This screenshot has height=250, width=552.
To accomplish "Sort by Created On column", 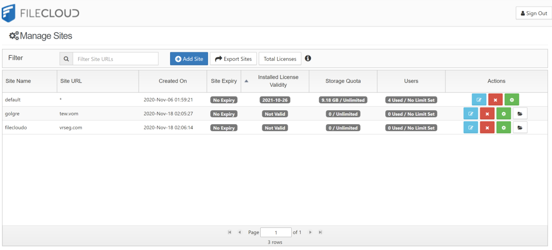I will (173, 81).
